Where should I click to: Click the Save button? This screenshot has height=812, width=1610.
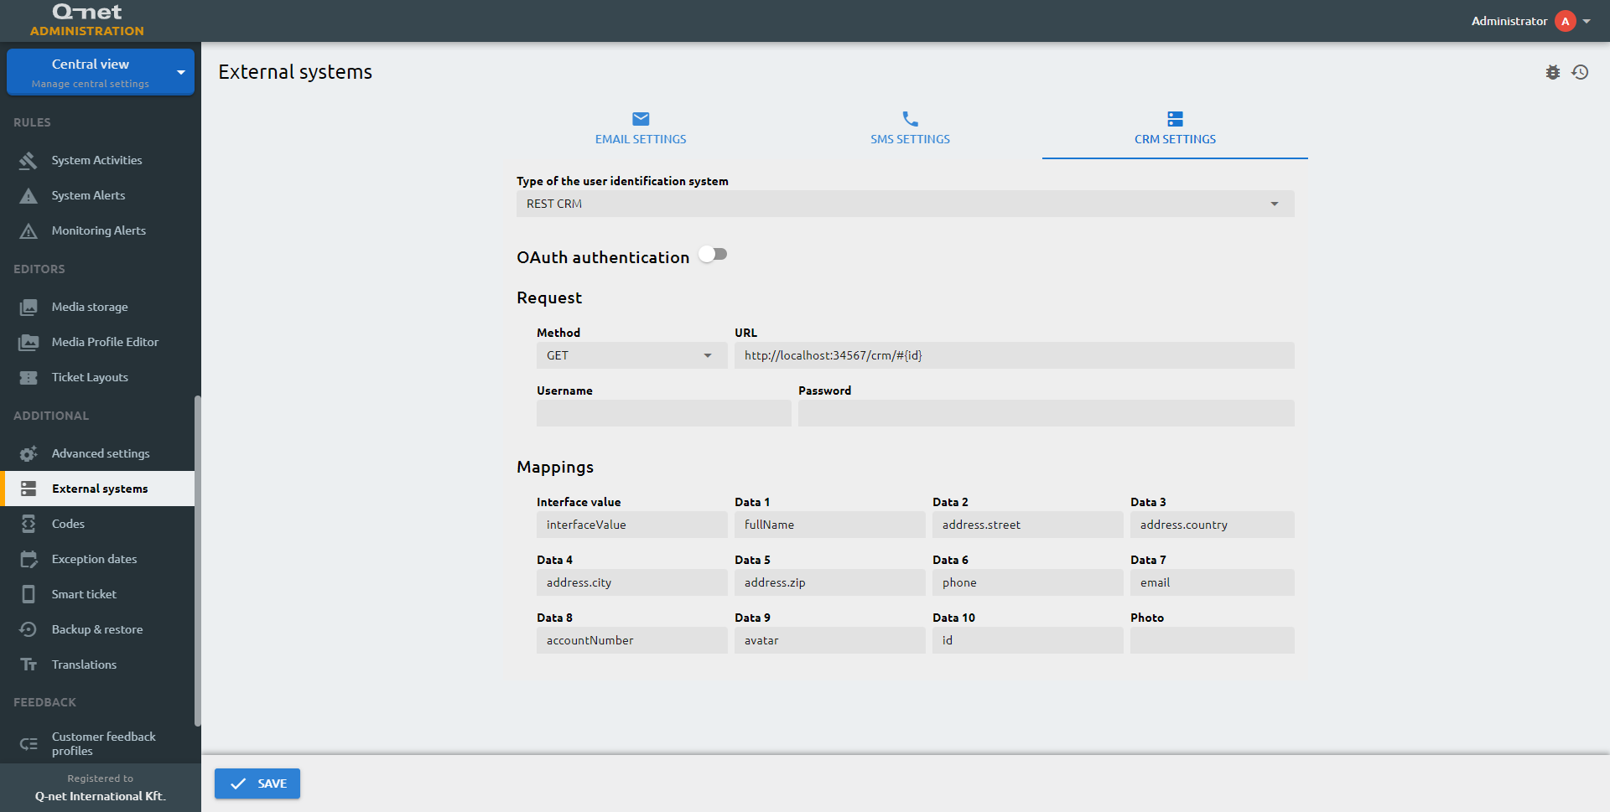point(257,784)
